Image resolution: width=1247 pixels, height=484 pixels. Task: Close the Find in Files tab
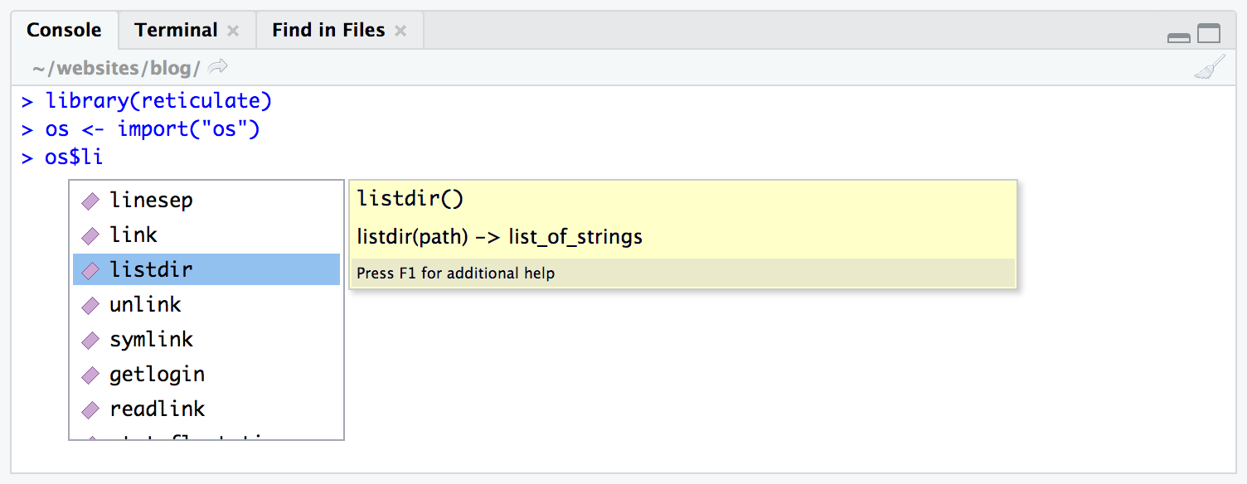(401, 30)
